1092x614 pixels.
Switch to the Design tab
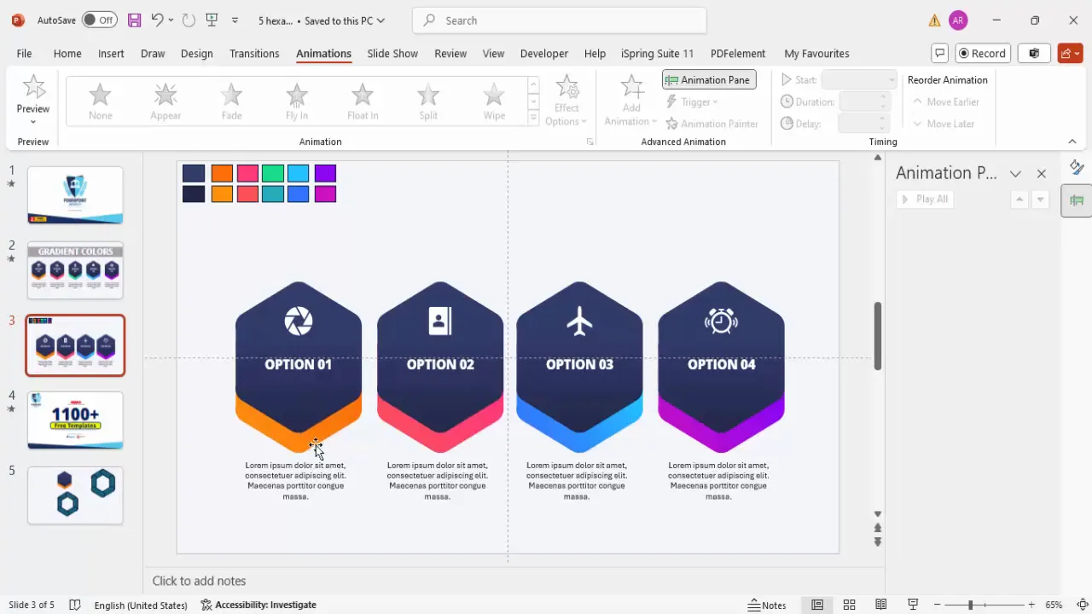196,53
